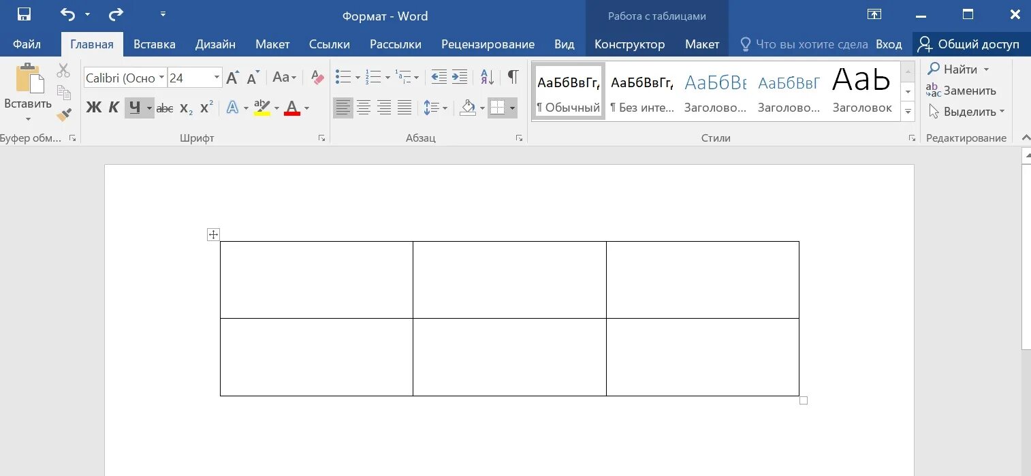This screenshot has height=476, width=1031.
Task: Cut selection with the scissors icon
Action: pyautogui.click(x=64, y=70)
